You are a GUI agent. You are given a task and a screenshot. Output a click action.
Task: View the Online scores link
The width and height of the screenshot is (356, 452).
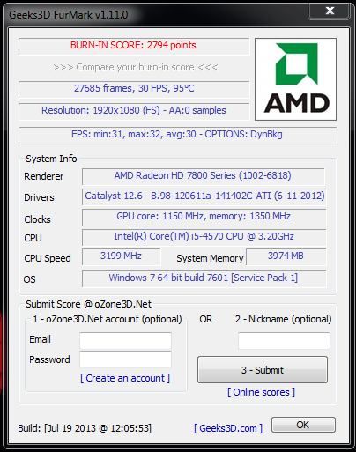[261, 392]
